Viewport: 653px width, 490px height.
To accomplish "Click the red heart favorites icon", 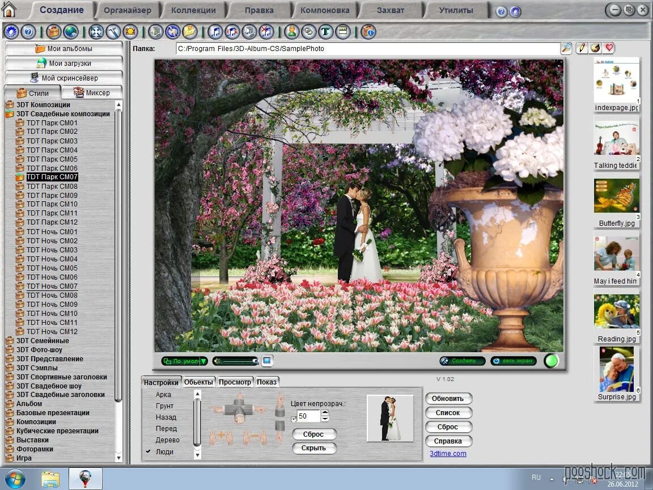I will pyautogui.click(x=609, y=48).
